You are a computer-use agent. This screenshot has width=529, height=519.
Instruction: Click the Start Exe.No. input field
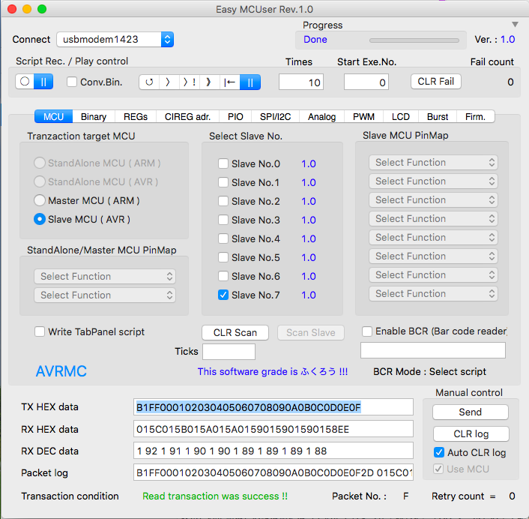[366, 82]
